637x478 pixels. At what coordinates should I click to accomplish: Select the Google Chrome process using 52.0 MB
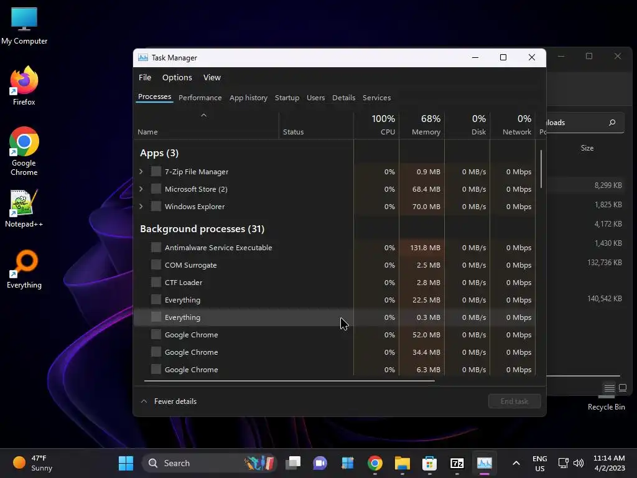334,335
